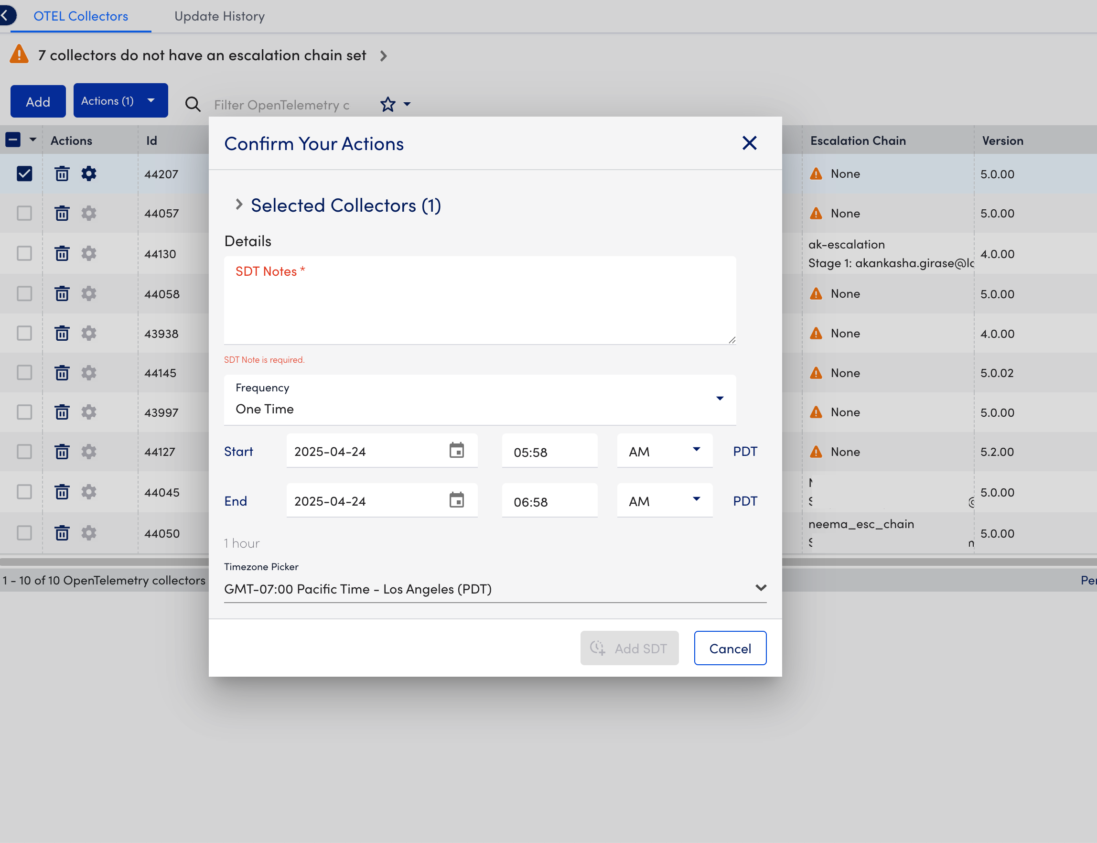The width and height of the screenshot is (1097, 843).
Task: Open the End time AM/PM dropdown
Action: tap(665, 500)
